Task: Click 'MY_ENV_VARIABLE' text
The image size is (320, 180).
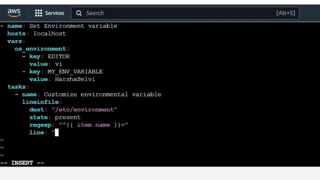Action: 75,71
